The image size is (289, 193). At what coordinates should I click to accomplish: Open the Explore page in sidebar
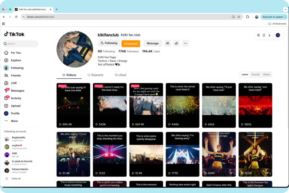[16, 60]
